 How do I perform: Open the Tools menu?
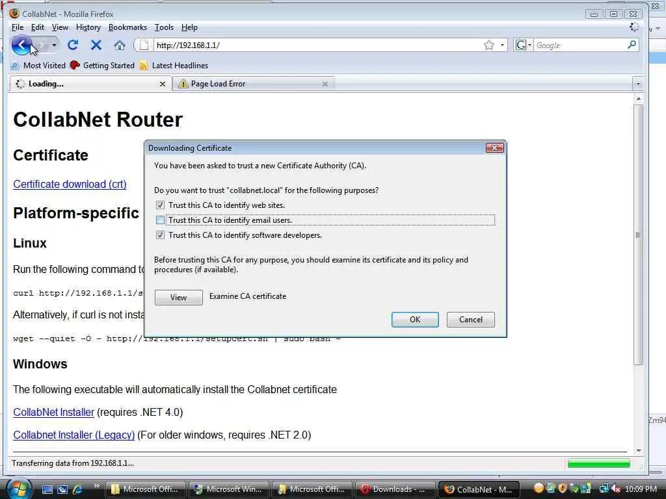click(x=164, y=27)
